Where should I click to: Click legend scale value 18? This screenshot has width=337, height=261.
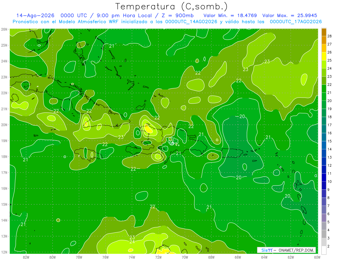click(x=329, y=117)
